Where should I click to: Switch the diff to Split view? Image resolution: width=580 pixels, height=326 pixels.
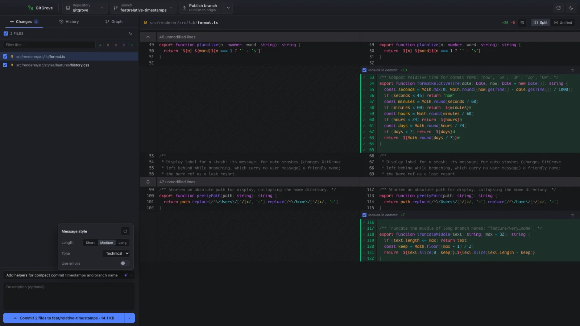click(x=540, y=22)
